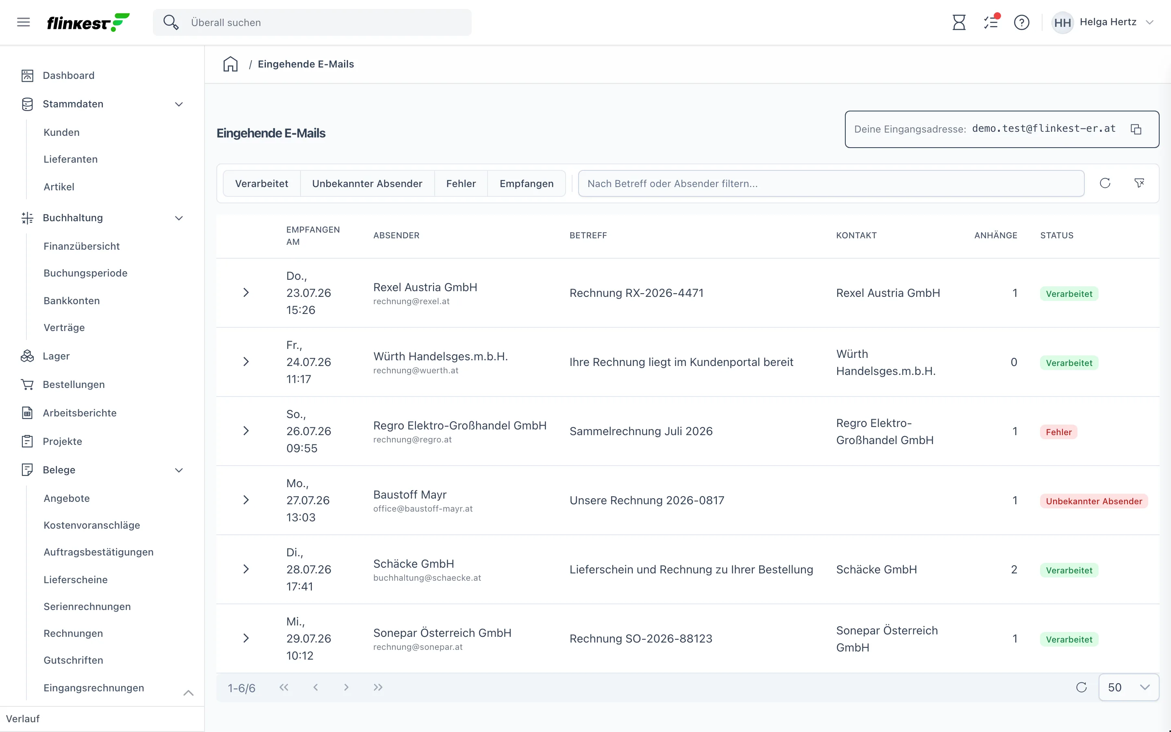Click the Belege document icon

coord(28,470)
